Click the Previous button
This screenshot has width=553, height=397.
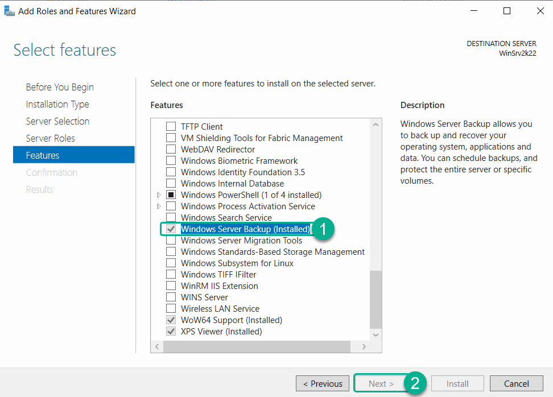(323, 383)
